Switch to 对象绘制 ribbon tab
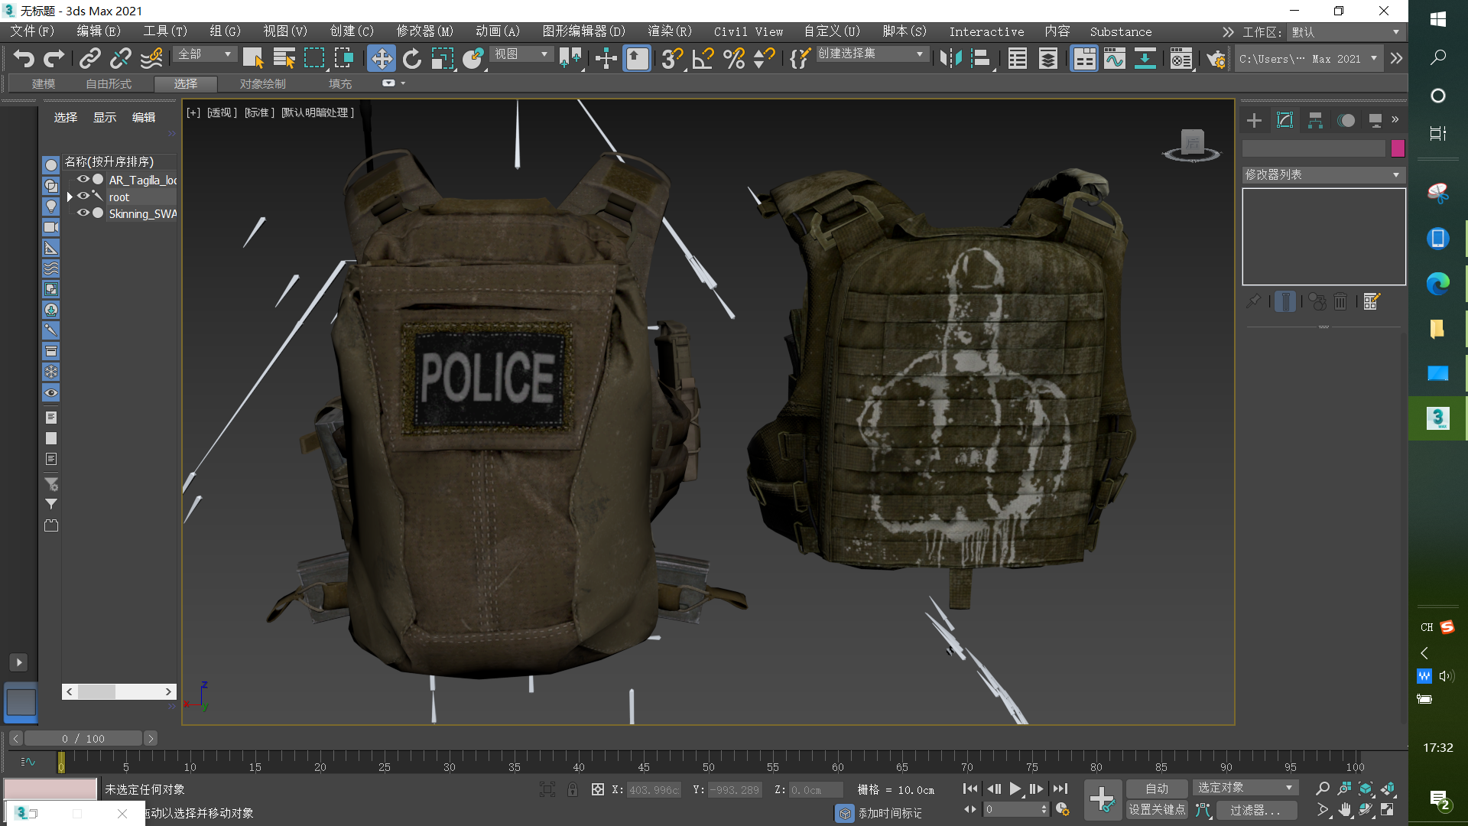1468x826 pixels. [x=262, y=83]
